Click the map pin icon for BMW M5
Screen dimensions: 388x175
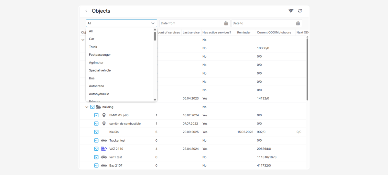point(104,115)
